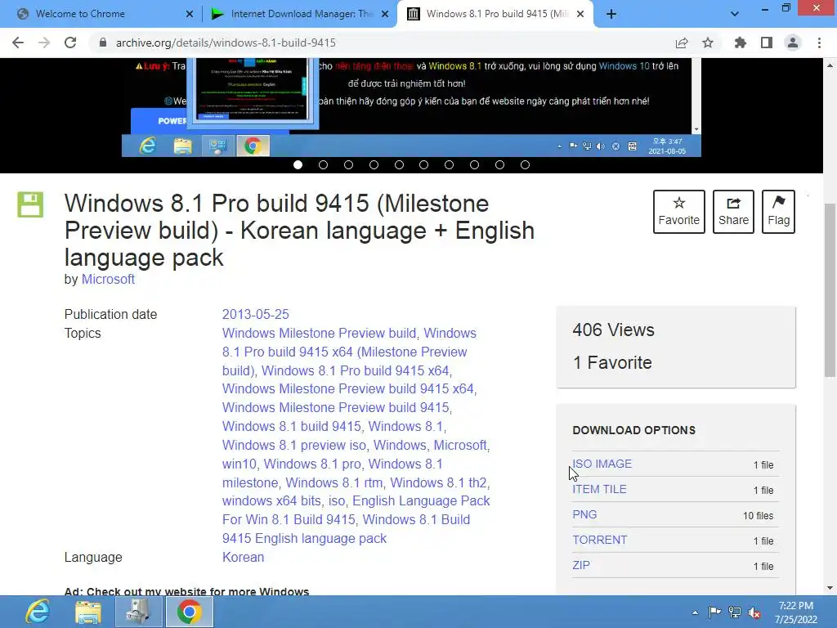837x628 pixels.
Task: Open the Korean language link
Action: 243,557
